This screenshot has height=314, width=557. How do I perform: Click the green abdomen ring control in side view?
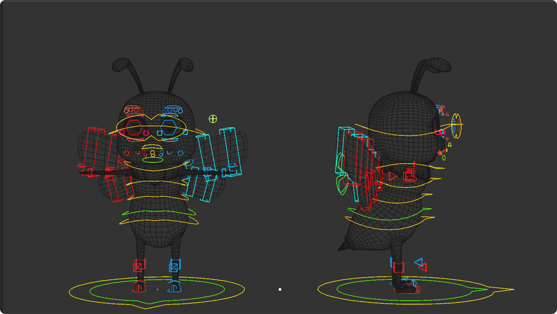pos(390,215)
